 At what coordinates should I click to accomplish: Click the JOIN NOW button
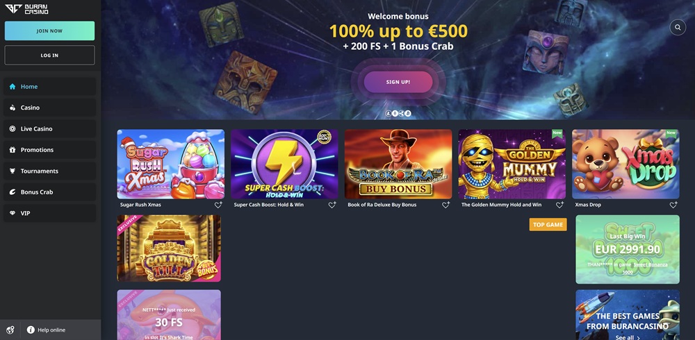pyautogui.click(x=49, y=31)
